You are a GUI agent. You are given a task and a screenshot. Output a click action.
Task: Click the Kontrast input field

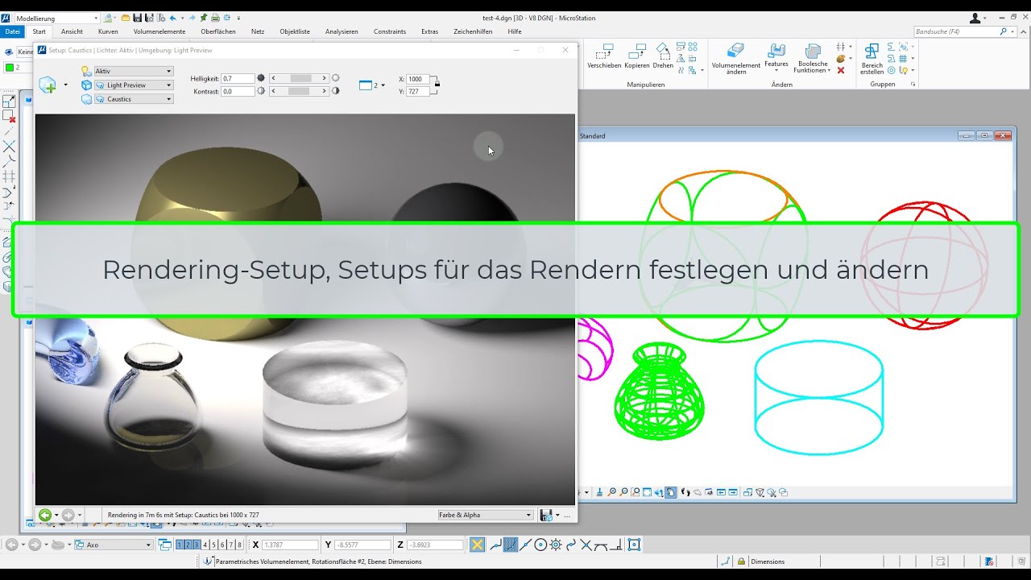[238, 91]
